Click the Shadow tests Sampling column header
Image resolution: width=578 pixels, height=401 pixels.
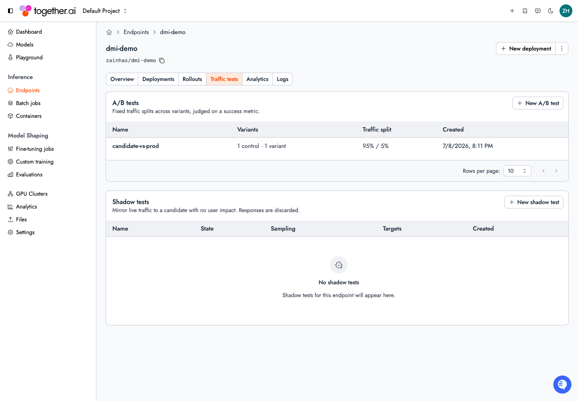coord(283,229)
